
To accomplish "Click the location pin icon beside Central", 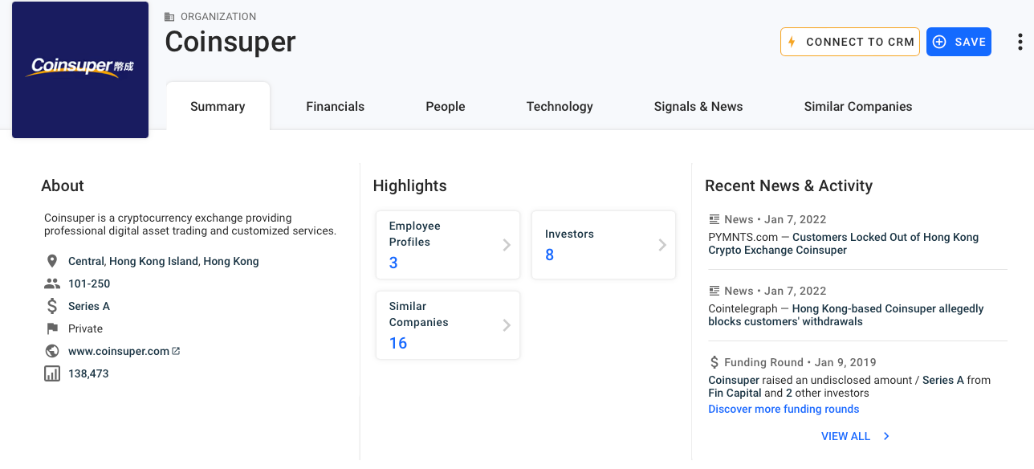I will coord(52,261).
